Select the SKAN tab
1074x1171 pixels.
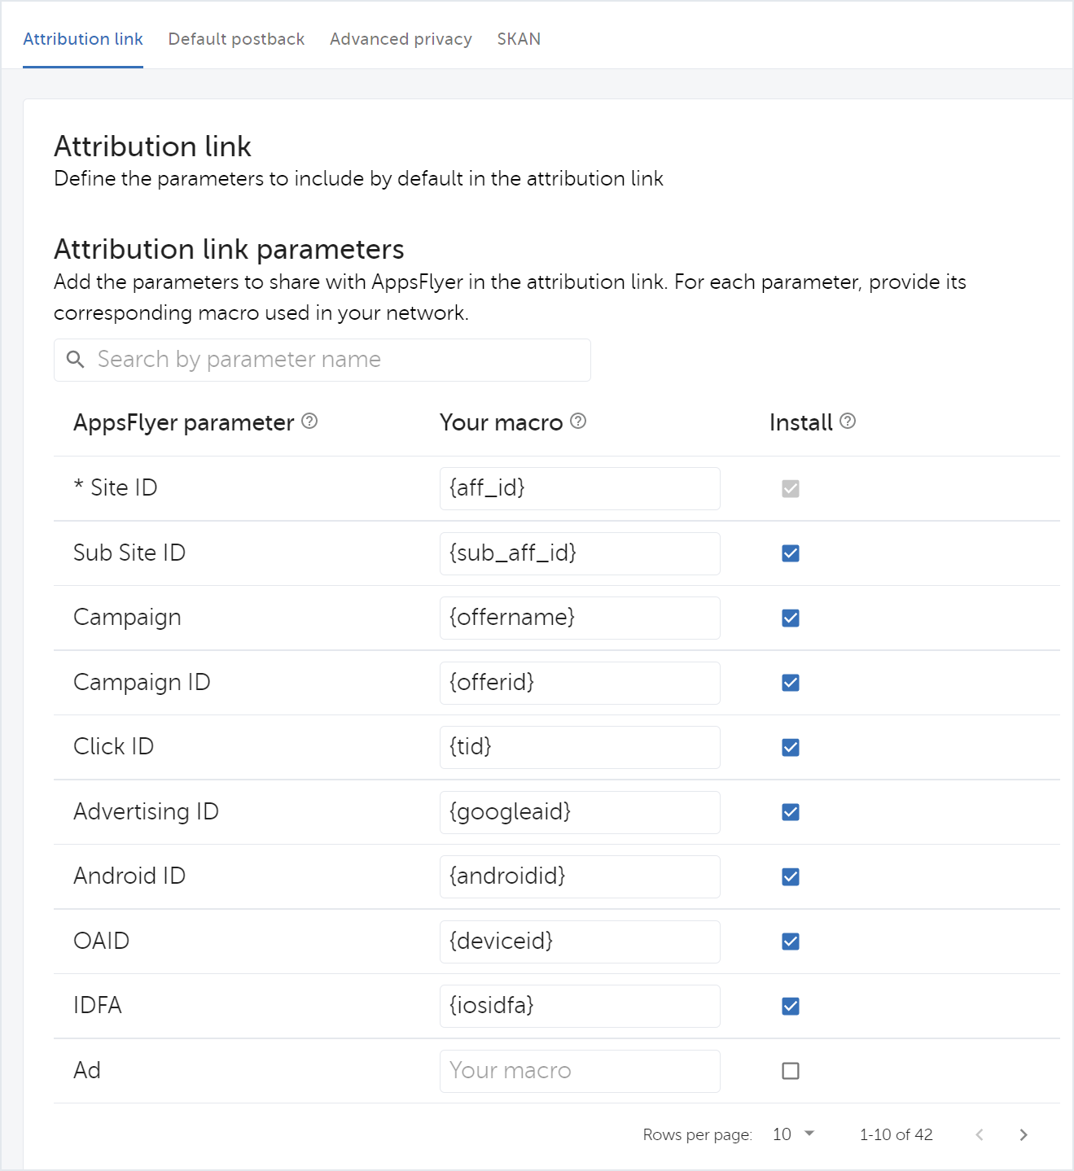(x=519, y=39)
